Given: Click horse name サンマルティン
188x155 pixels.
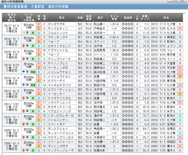Looking at the screenshot, I should pyautogui.click(x=58, y=28).
